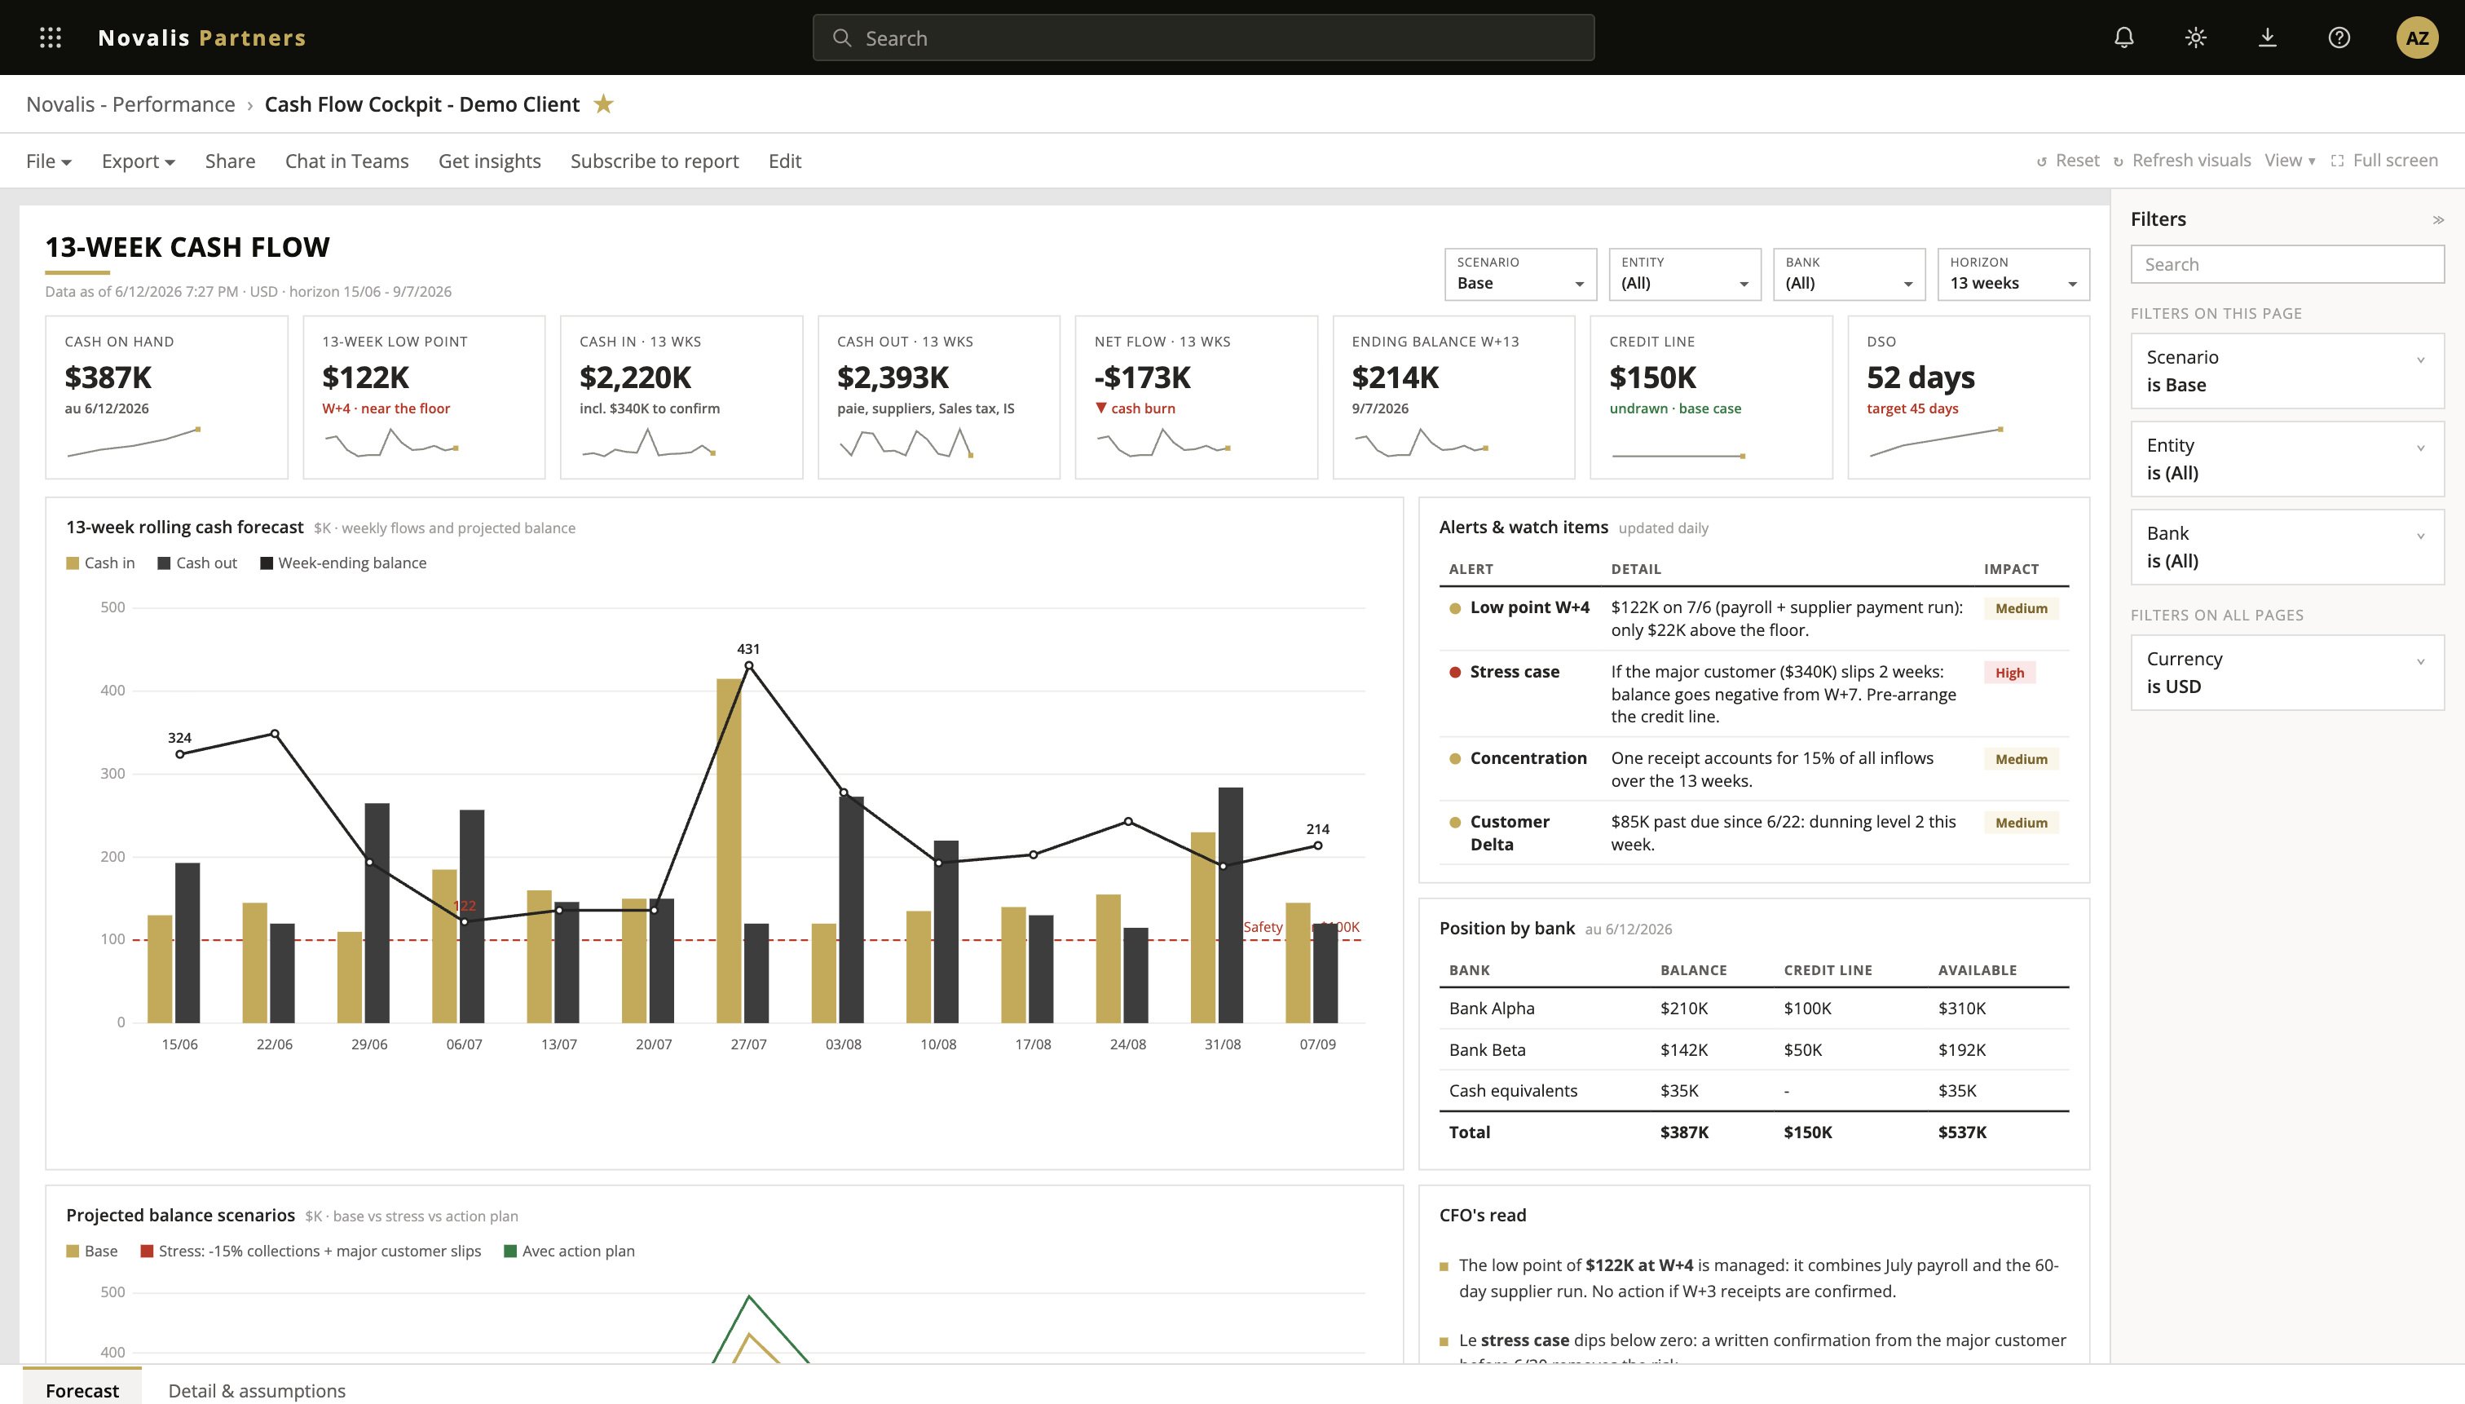Click Get insights
Viewport: 2465px width, 1404px height.
click(489, 161)
